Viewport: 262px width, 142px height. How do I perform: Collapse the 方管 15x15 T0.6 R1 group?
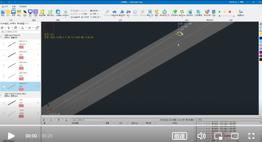coord(1,37)
